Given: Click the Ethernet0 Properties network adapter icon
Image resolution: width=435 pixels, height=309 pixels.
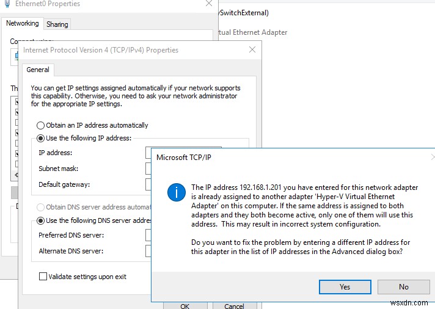Looking at the screenshot, I should (8, 4).
